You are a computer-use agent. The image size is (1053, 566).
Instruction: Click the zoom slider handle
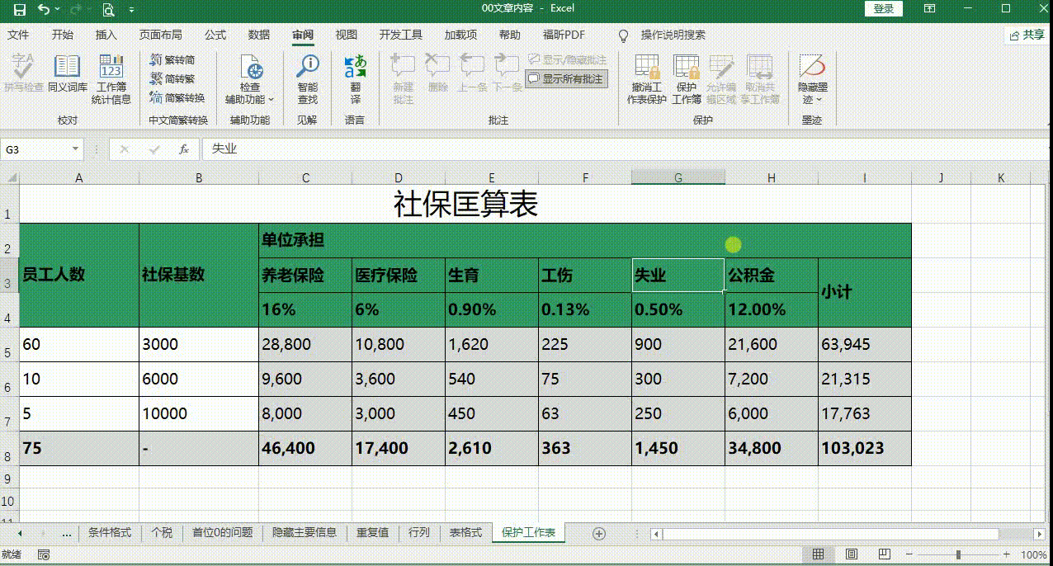[958, 555]
